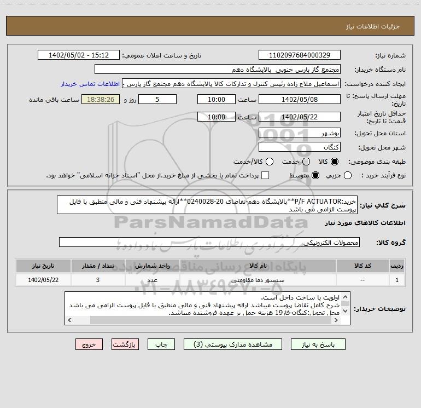Toggle the treasury documents payment checkbox

coord(265,175)
